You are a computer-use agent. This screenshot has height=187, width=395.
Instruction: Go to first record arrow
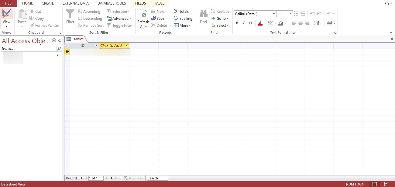tap(81, 178)
